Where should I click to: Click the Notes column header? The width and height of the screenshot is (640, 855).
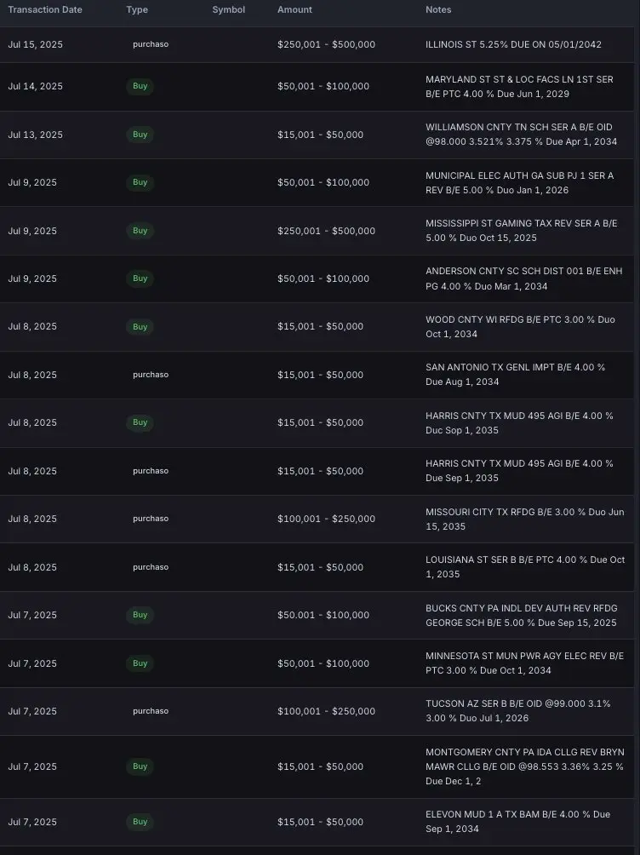[438, 10]
